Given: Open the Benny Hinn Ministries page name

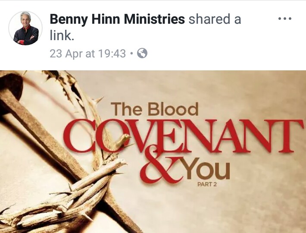Looking at the screenshot, I should tap(117, 19).
